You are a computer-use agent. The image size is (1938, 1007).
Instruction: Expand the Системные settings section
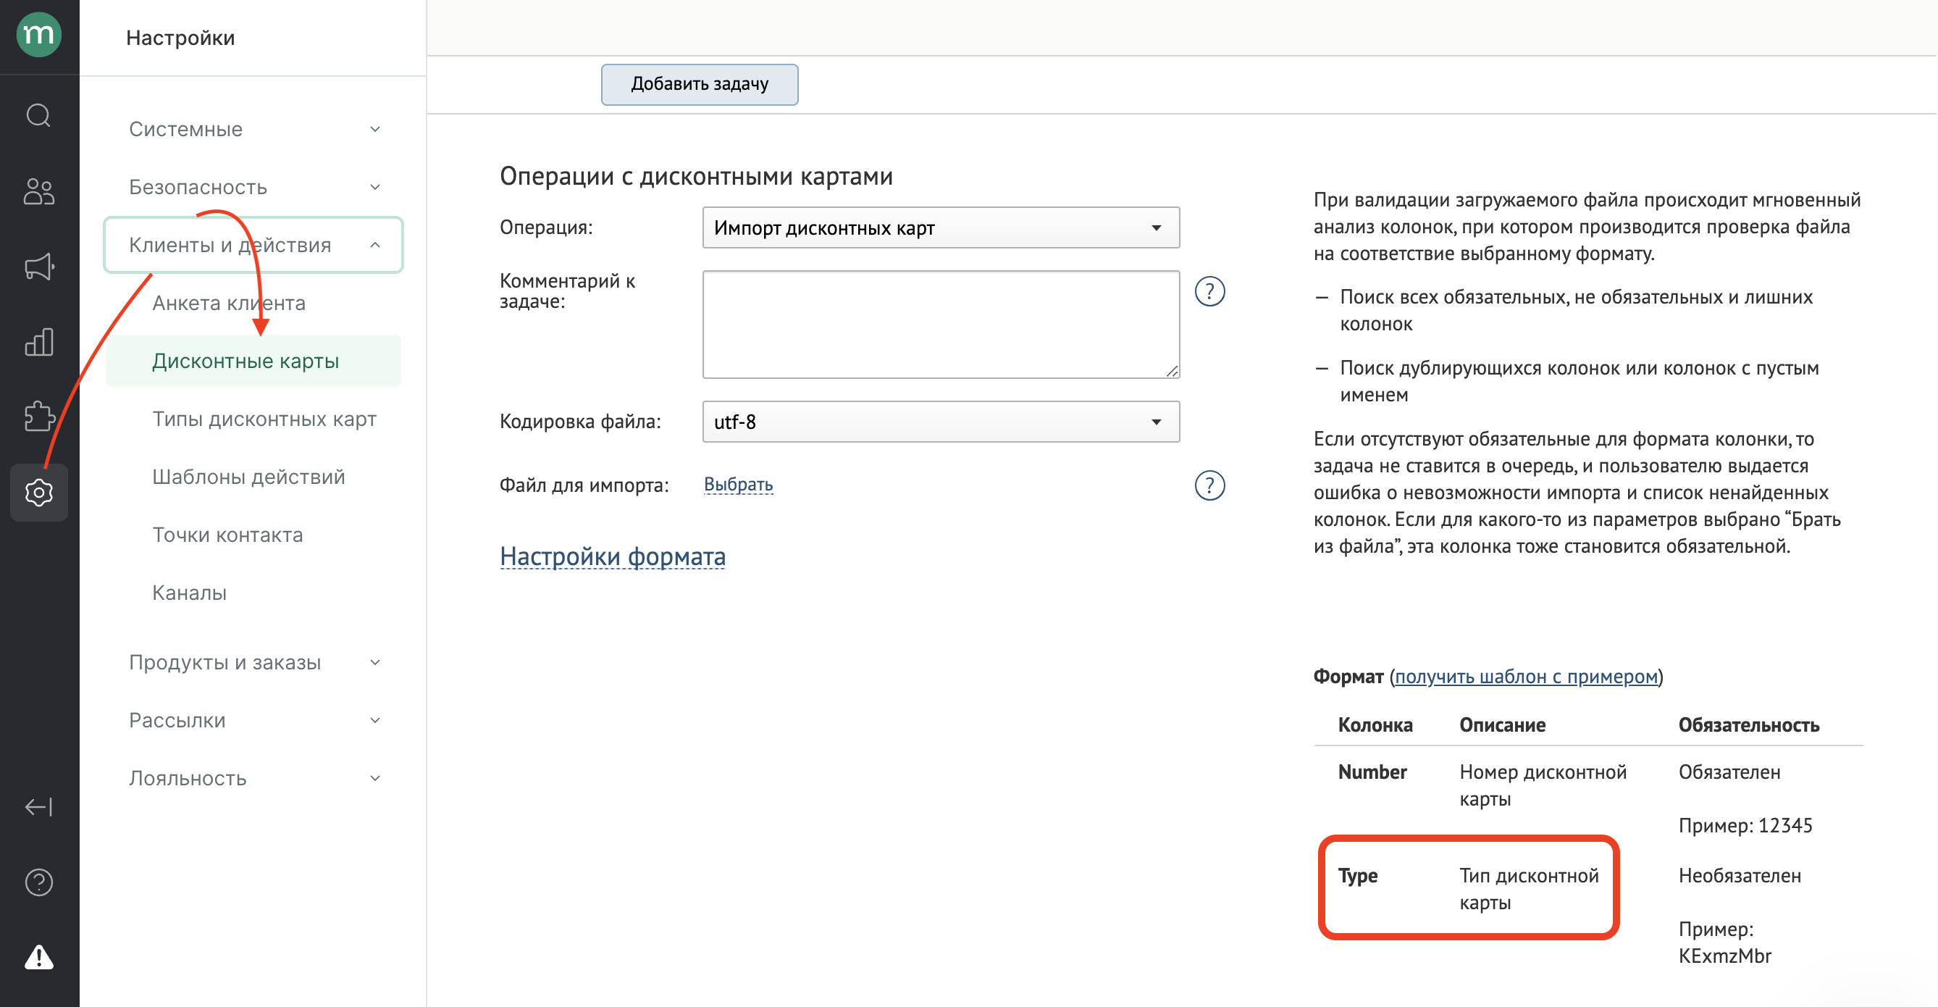click(253, 130)
